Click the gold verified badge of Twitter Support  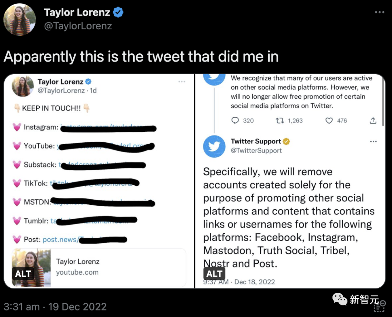pos(286,141)
